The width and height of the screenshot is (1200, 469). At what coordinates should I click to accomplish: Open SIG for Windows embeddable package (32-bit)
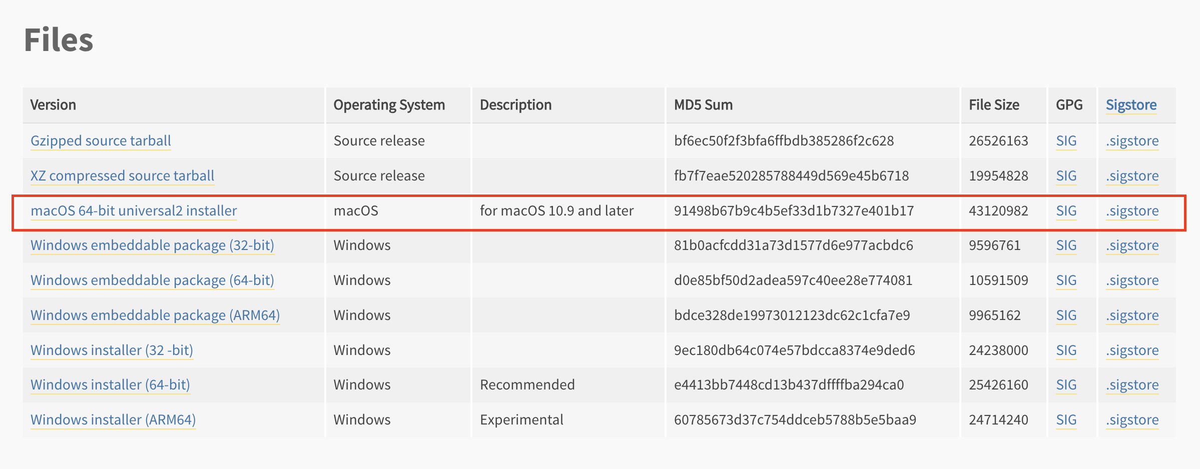click(1066, 245)
